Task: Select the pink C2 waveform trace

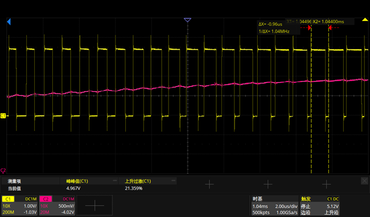Action: click(187, 87)
